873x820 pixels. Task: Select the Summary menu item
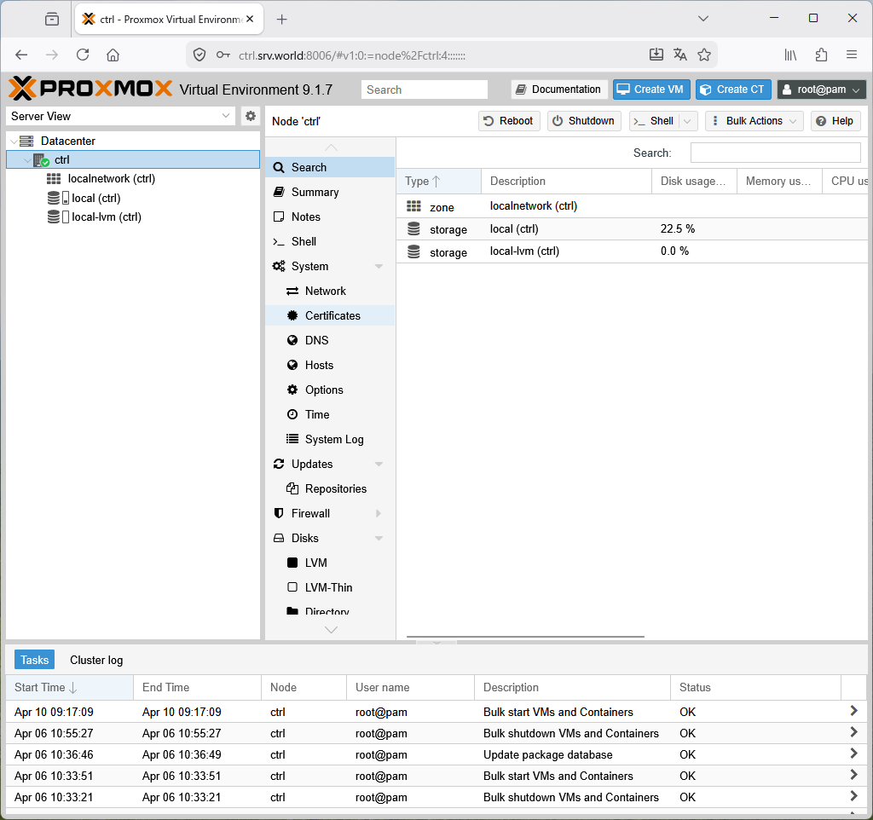coord(315,192)
